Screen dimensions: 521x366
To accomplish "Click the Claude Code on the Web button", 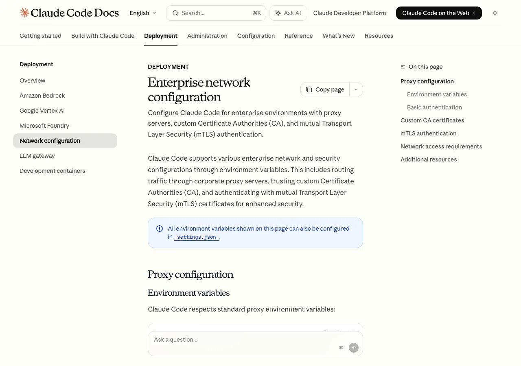I will click(439, 13).
